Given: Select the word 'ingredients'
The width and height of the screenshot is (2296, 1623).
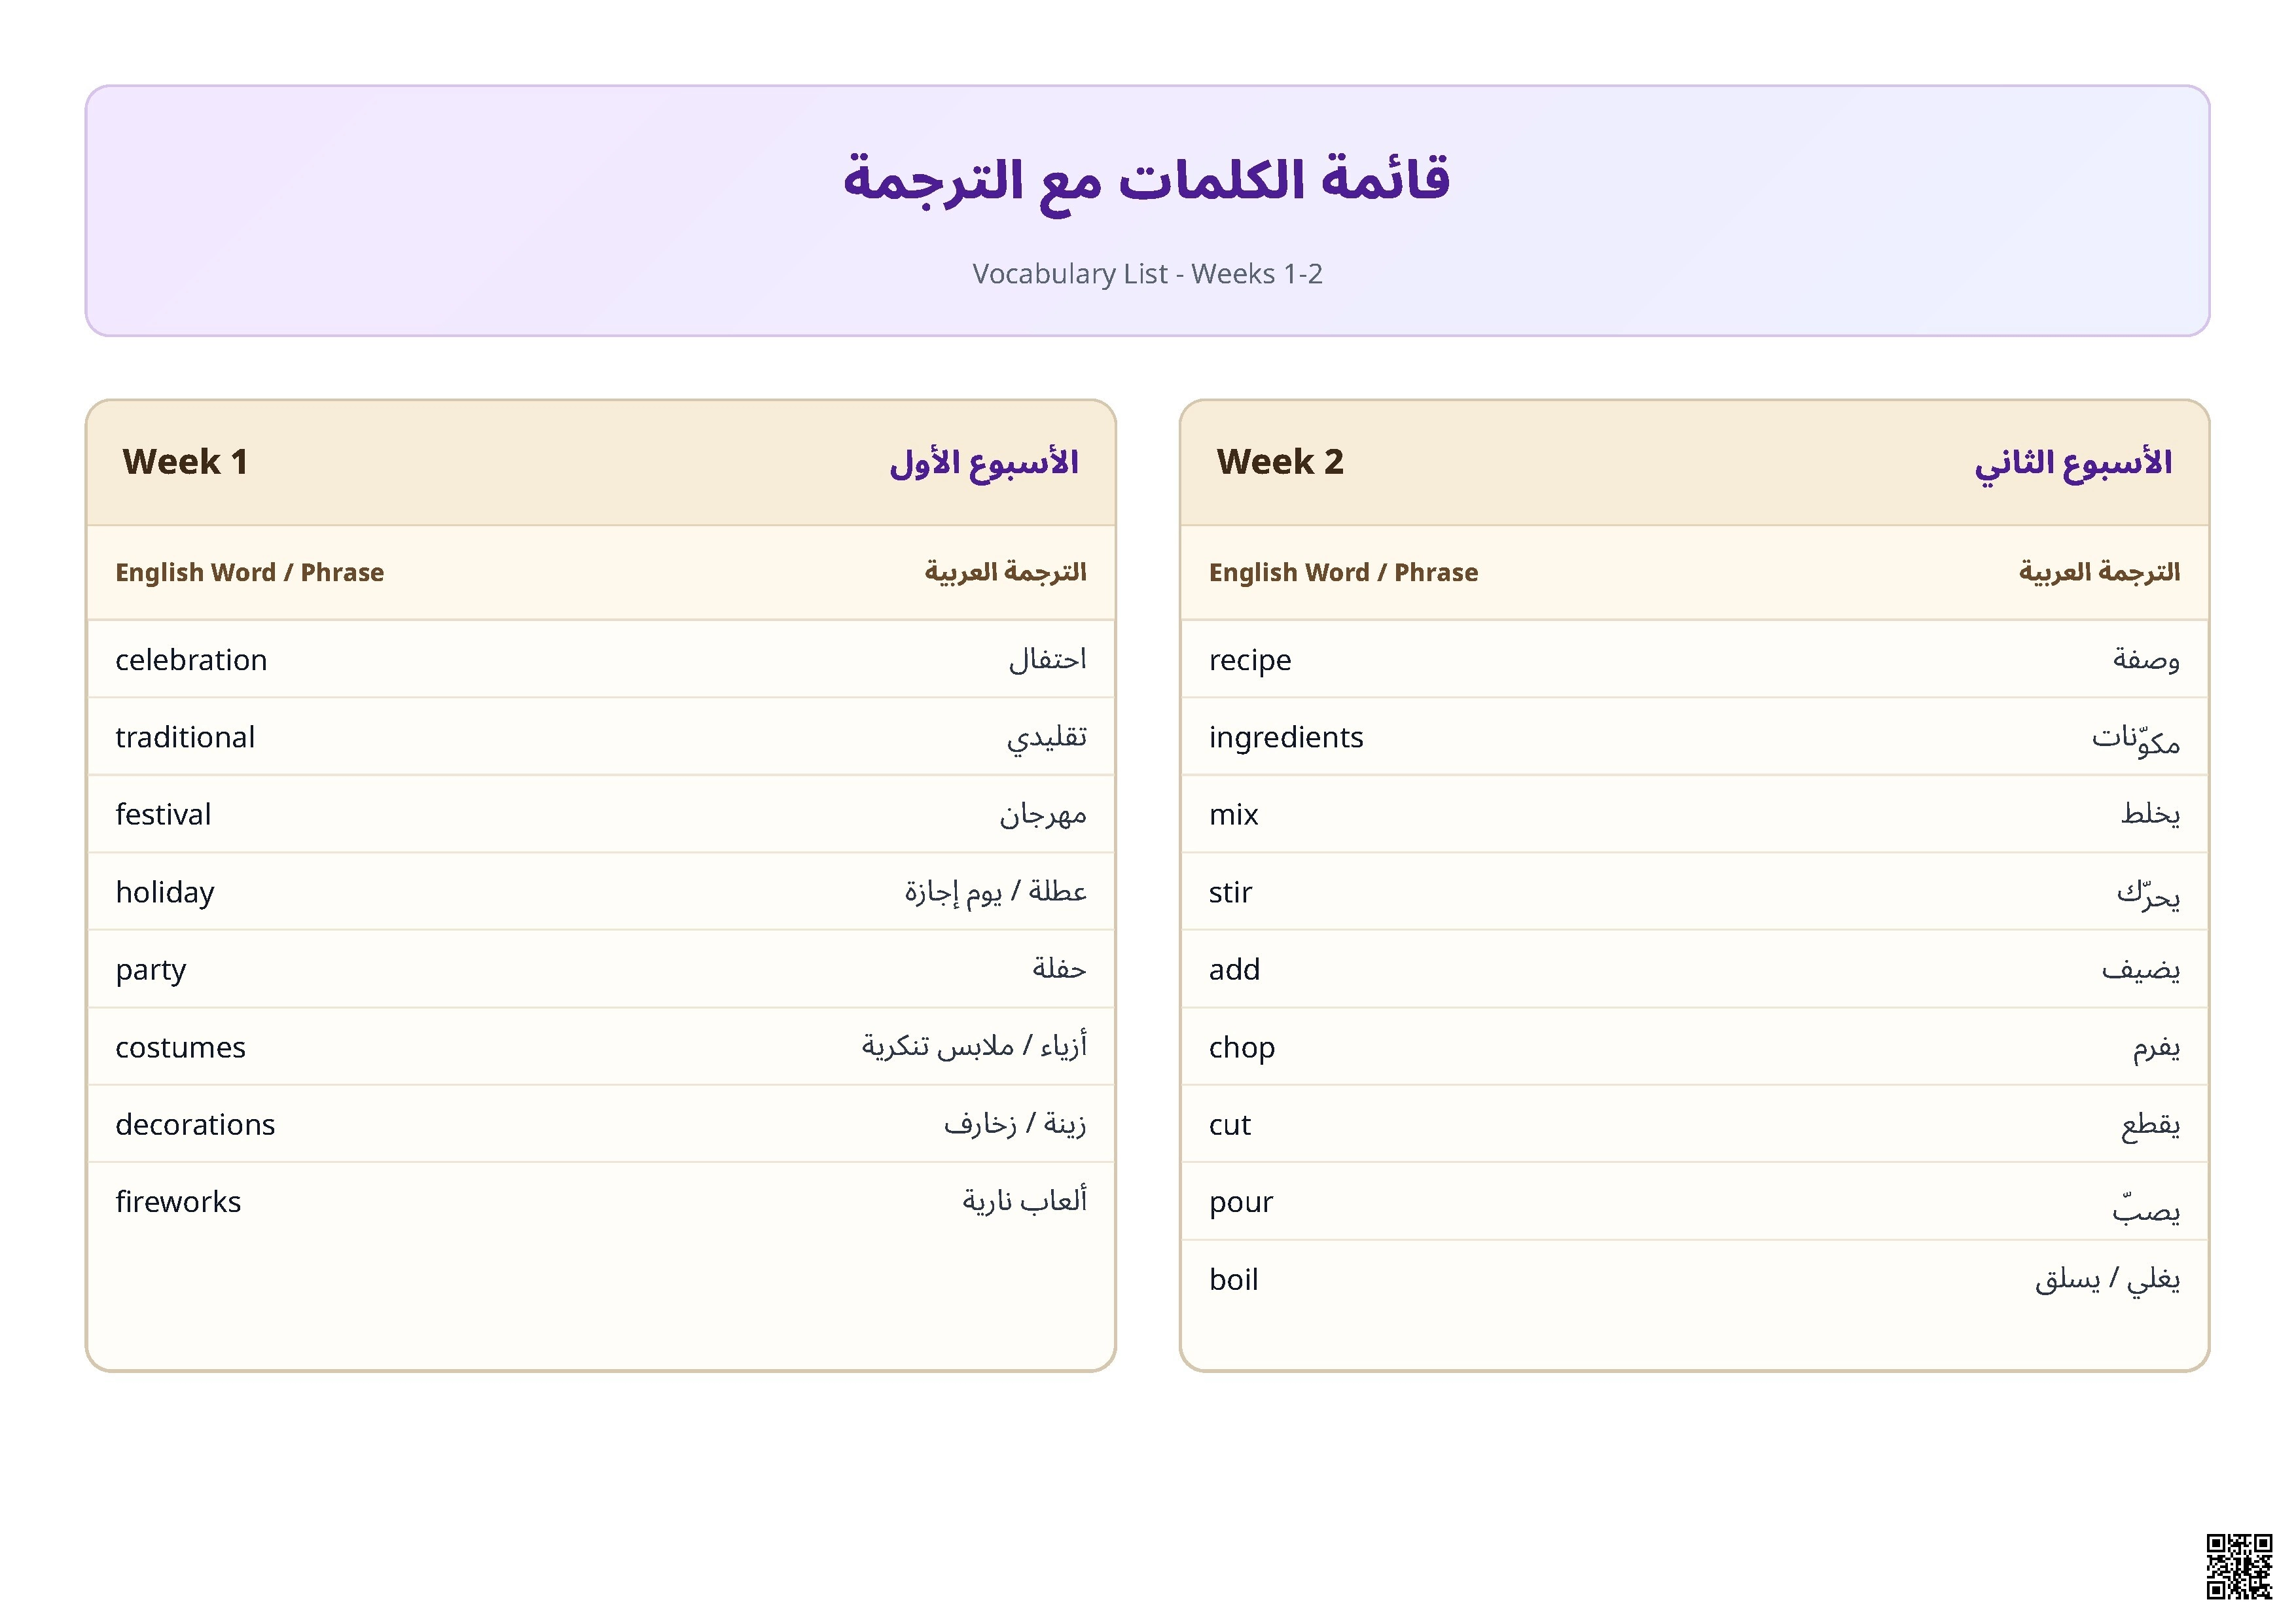Looking at the screenshot, I should point(1286,738).
